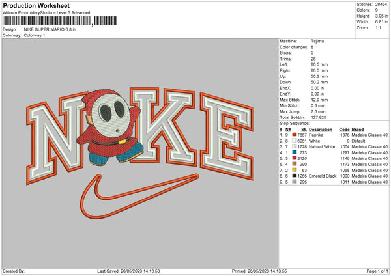Click the Stitches value '20464'
The image size is (391, 276).
tap(381, 5)
